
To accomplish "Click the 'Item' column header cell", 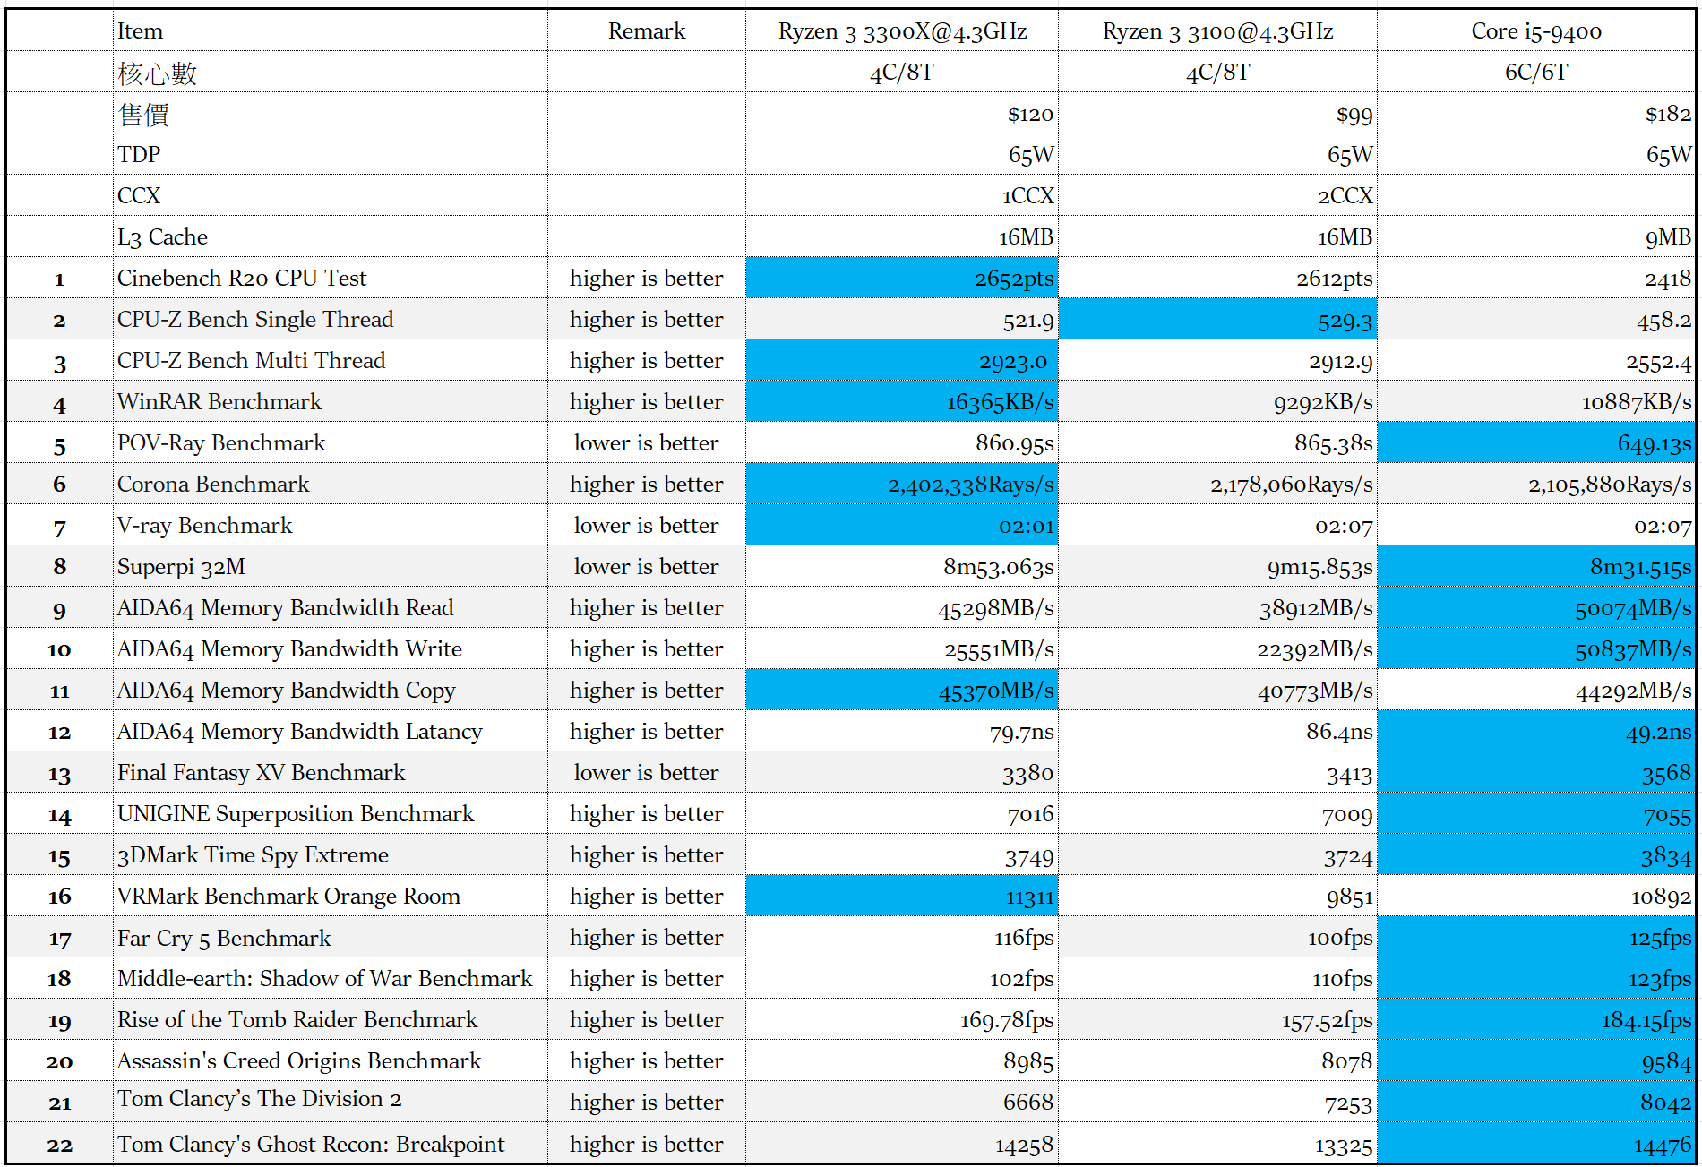I will coord(331,30).
